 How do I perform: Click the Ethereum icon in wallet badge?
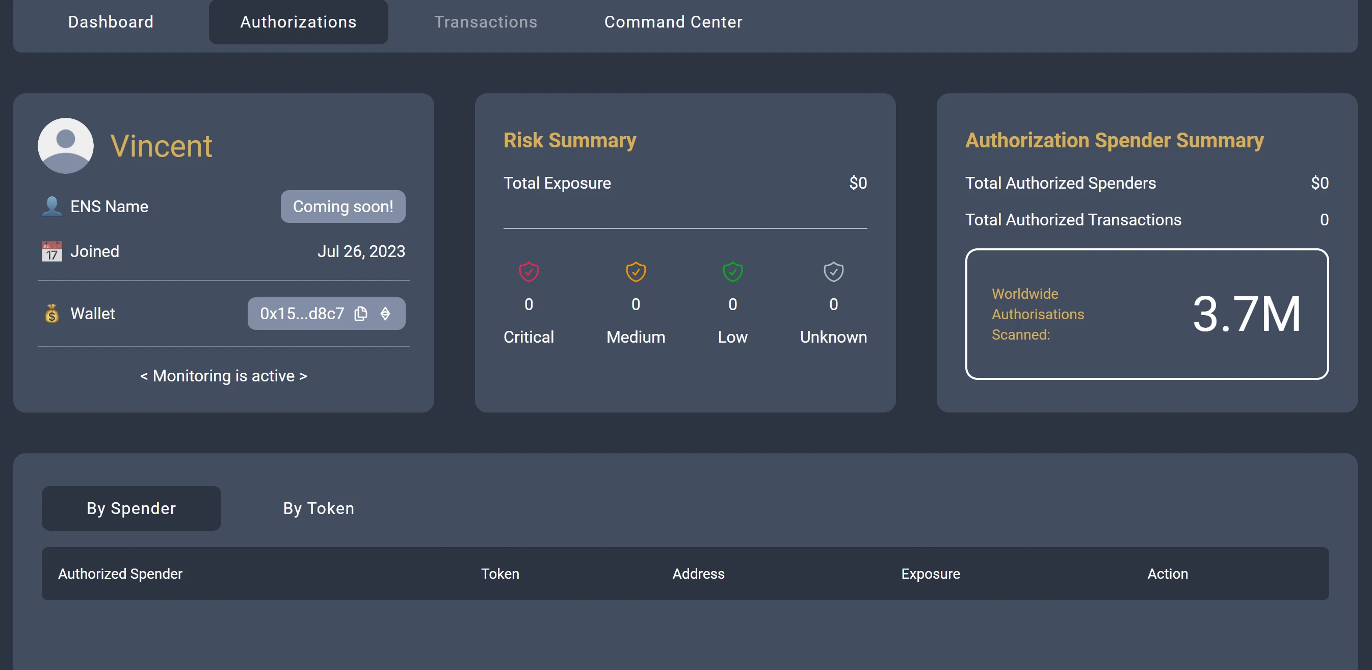(386, 314)
